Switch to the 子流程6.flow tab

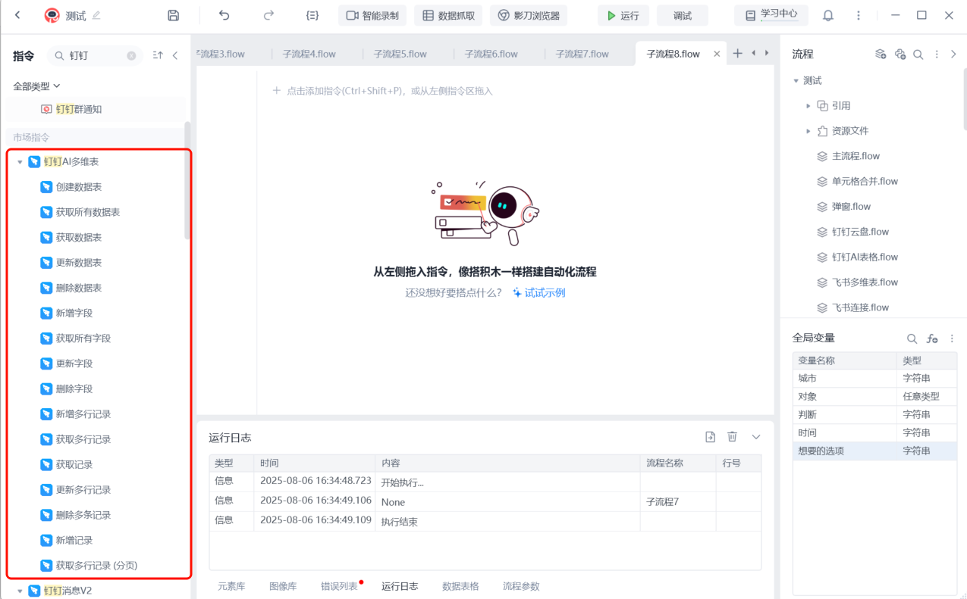tap(491, 54)
